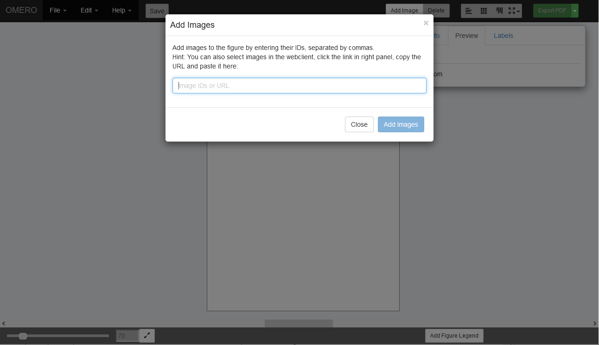Select the Preview tab

pyautogui.click(x=466, y=36)
